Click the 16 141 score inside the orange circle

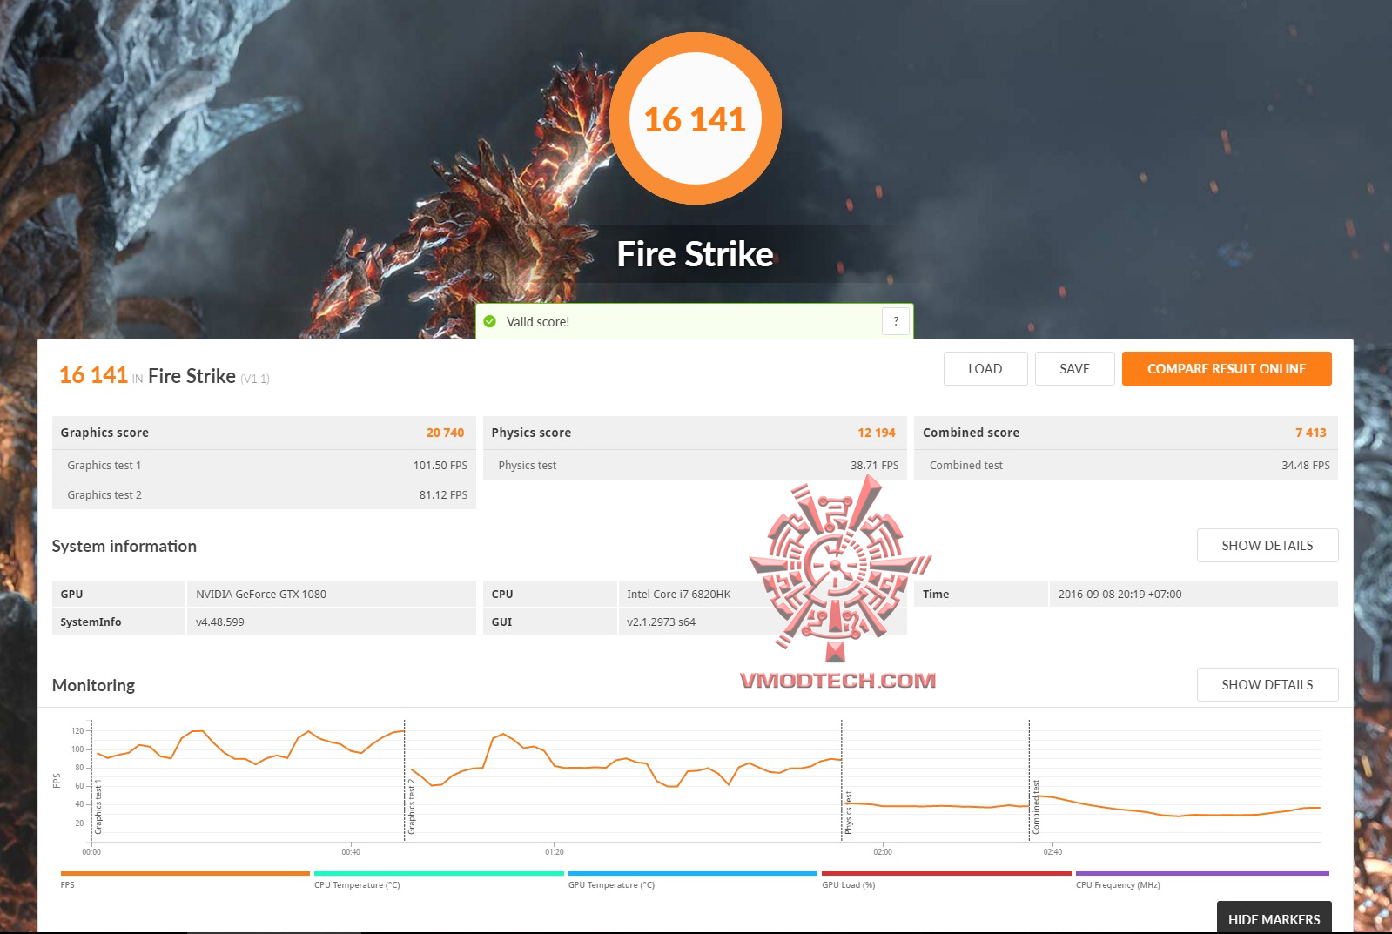pos(695,119)
